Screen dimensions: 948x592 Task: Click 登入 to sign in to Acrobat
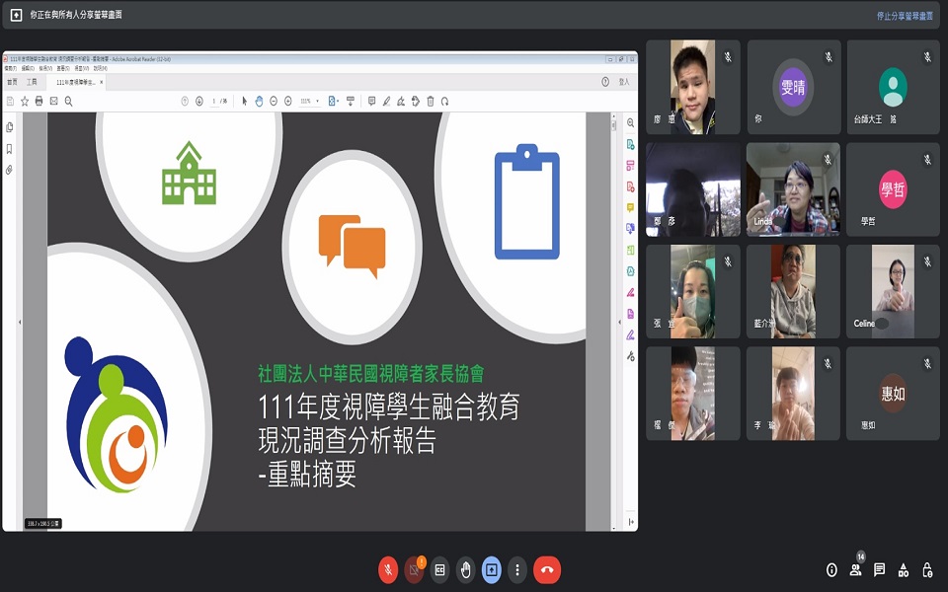[x=624, y=82]
